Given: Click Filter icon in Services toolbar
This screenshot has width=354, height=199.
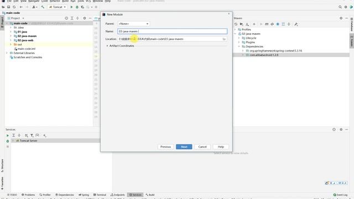Looking at the screenshot, I should point(32,135).
